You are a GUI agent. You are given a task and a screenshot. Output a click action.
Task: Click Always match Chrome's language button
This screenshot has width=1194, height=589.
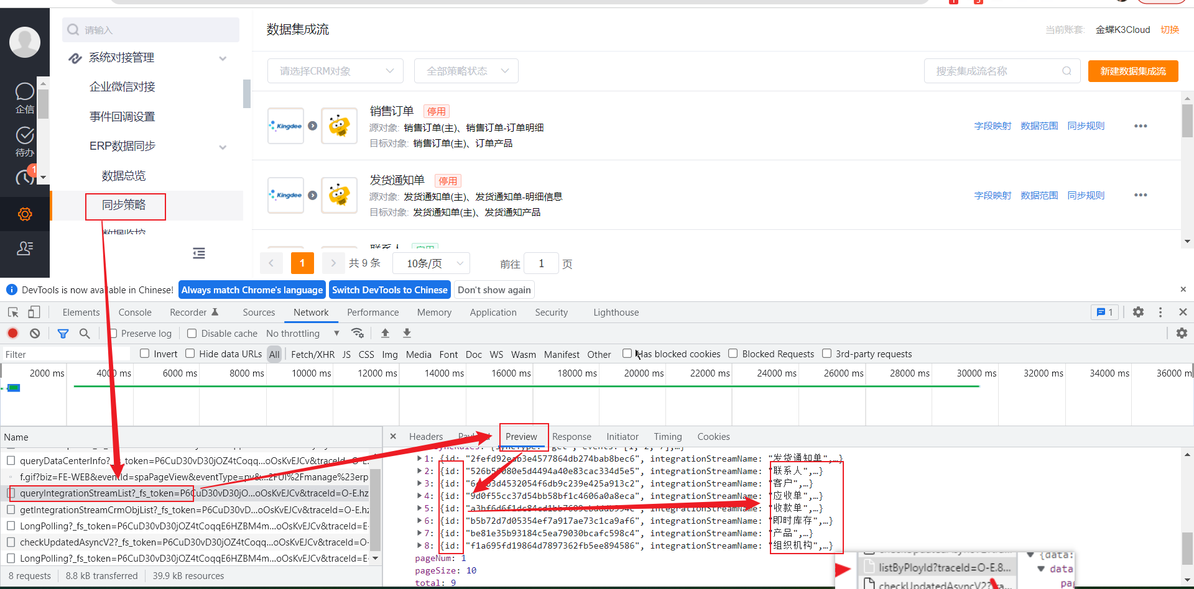click(x=252, y=290)
